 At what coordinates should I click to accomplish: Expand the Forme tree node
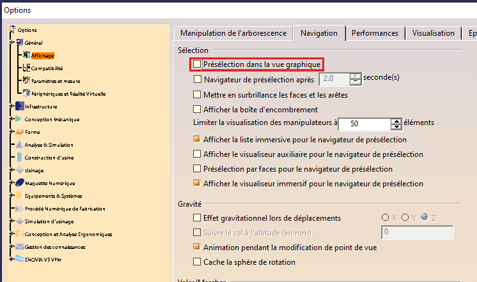pos(11,132)
